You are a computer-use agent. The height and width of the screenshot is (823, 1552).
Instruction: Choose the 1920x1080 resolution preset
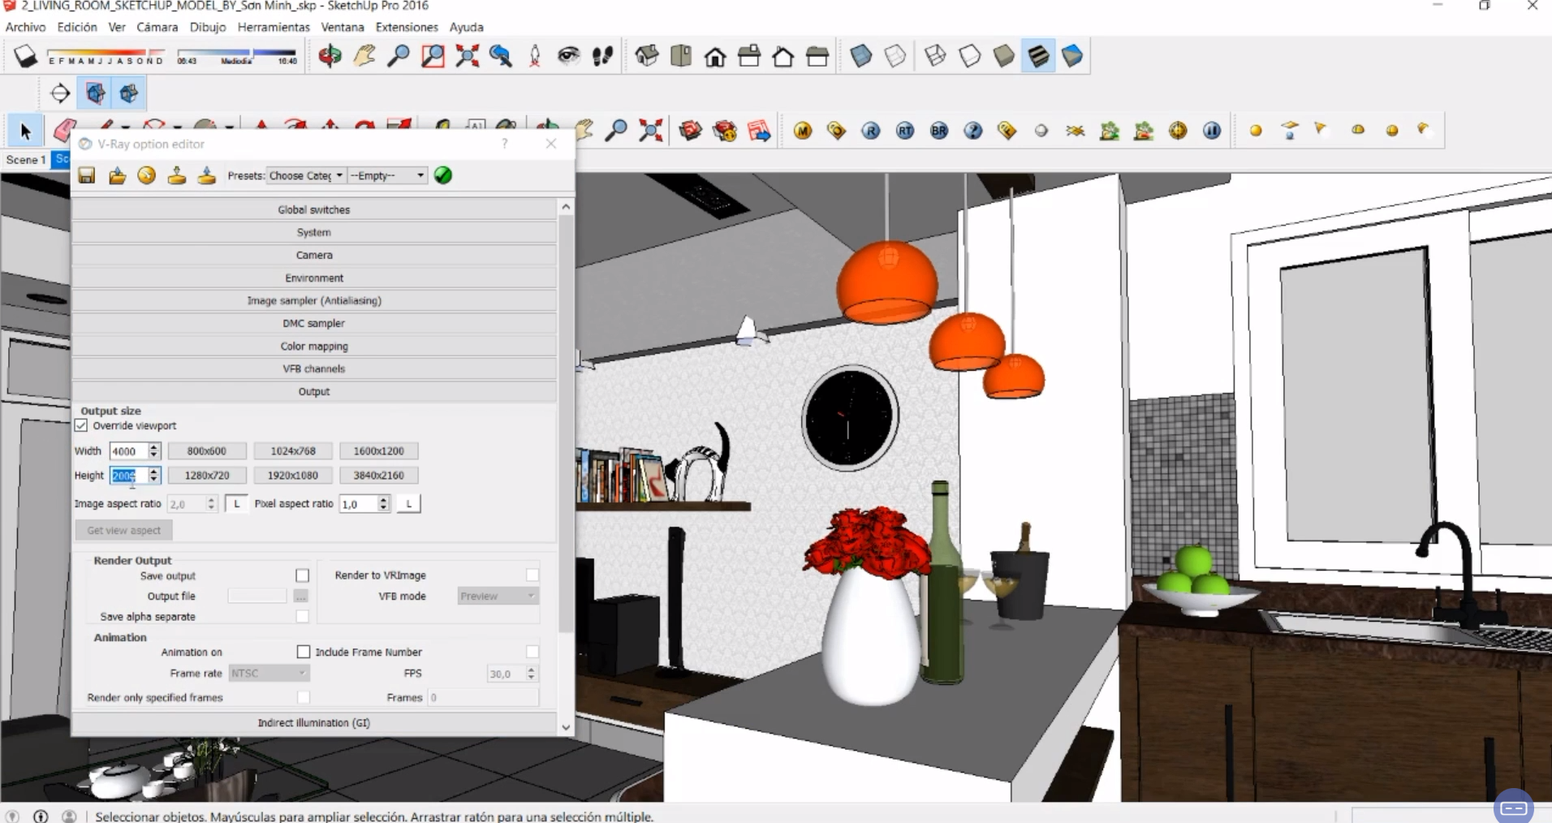pyautogui.click(x=292, y=475)
